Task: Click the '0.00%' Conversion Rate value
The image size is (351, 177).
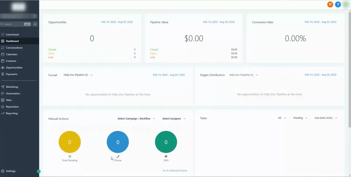Action: (x=295, y=38)
